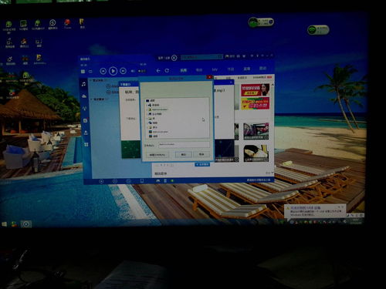Open the music note sidebar section

tap(83, 84)
